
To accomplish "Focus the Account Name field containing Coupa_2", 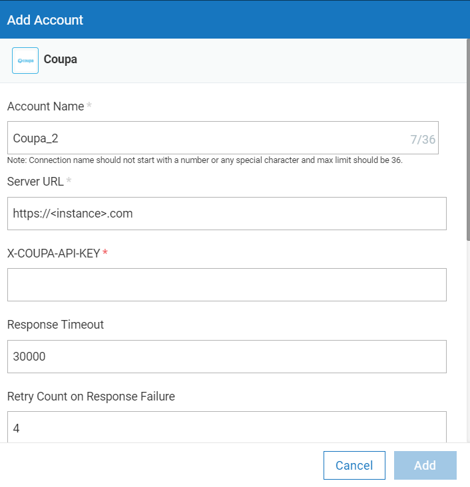I will pyautogui.click(x=223, y=138).
